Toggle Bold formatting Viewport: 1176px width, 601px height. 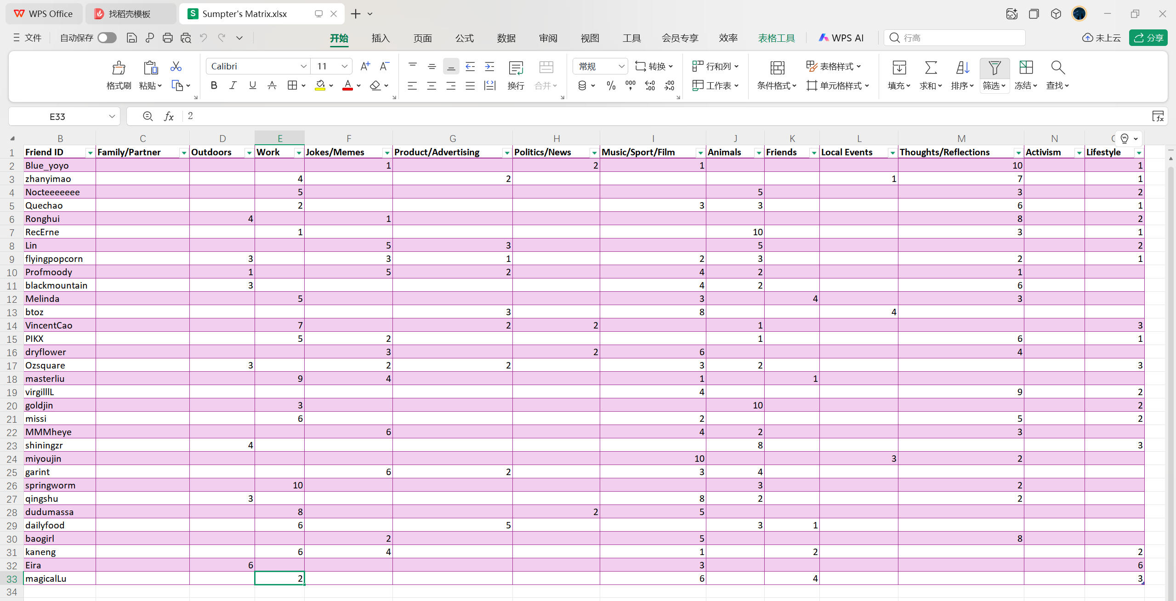click(214, 85)
